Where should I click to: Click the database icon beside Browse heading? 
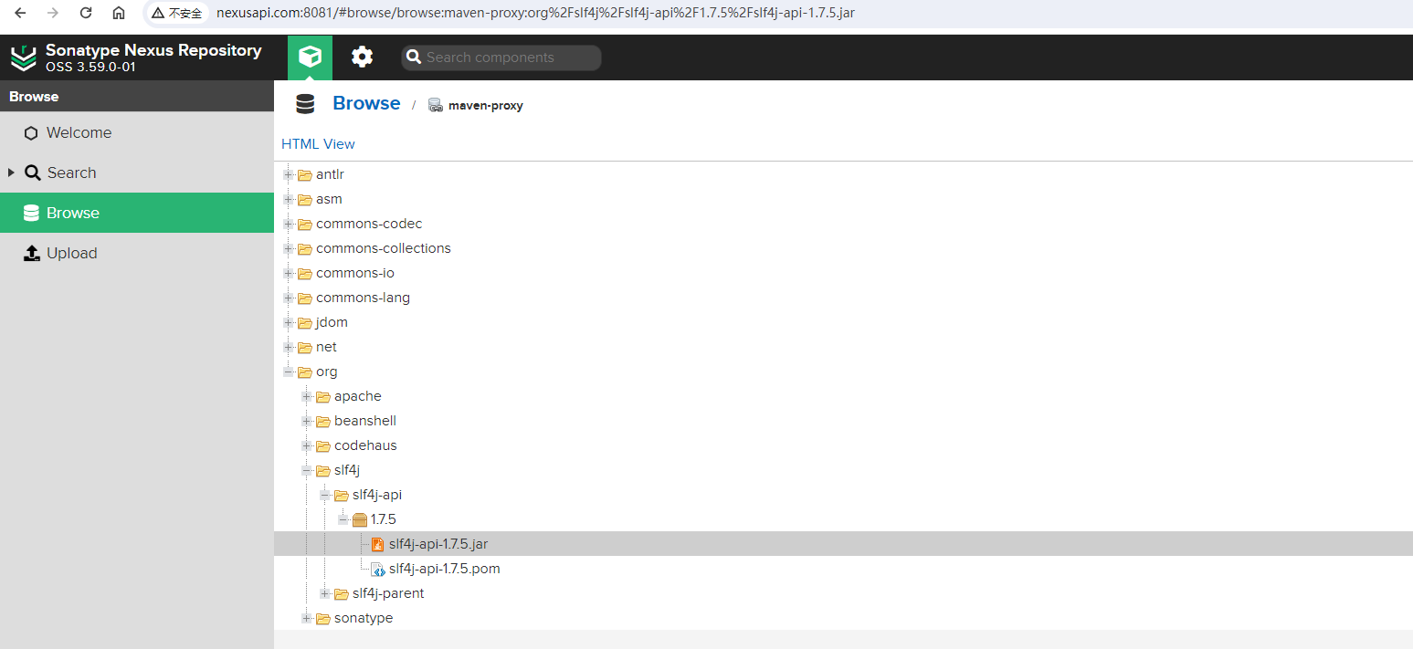[305, 104]
